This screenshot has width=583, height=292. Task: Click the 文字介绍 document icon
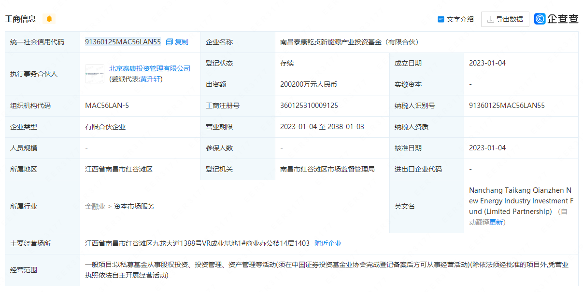[441, 19]
